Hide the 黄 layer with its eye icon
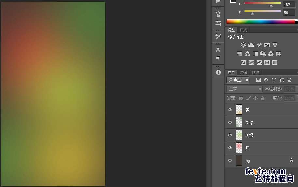 230,110
